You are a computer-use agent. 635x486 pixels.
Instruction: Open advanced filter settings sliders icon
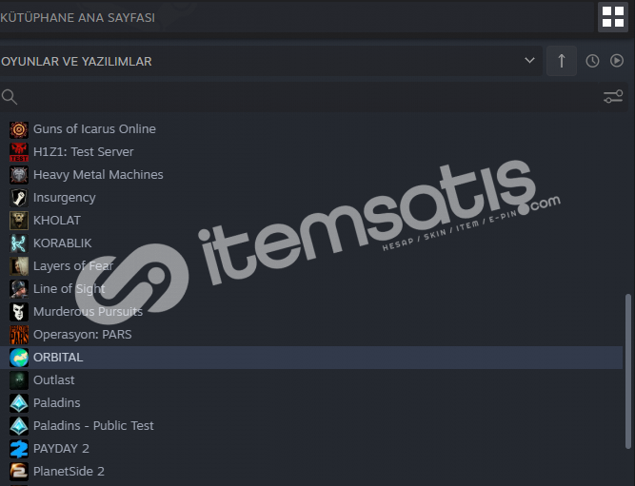[613, 97]
